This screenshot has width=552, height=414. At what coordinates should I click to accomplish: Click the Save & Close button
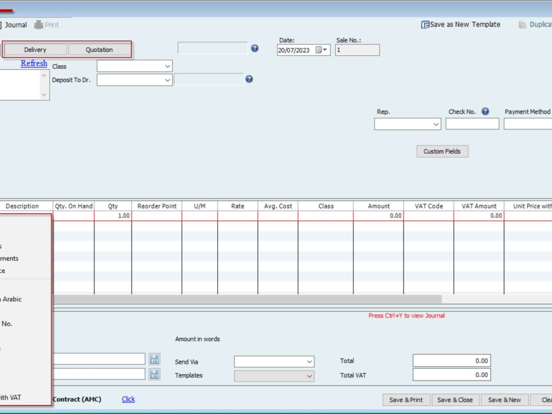coord(455,400)
